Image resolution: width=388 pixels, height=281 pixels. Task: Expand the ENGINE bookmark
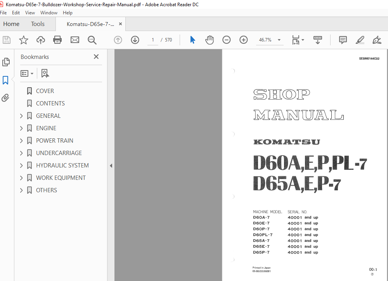tap(21, 128)
